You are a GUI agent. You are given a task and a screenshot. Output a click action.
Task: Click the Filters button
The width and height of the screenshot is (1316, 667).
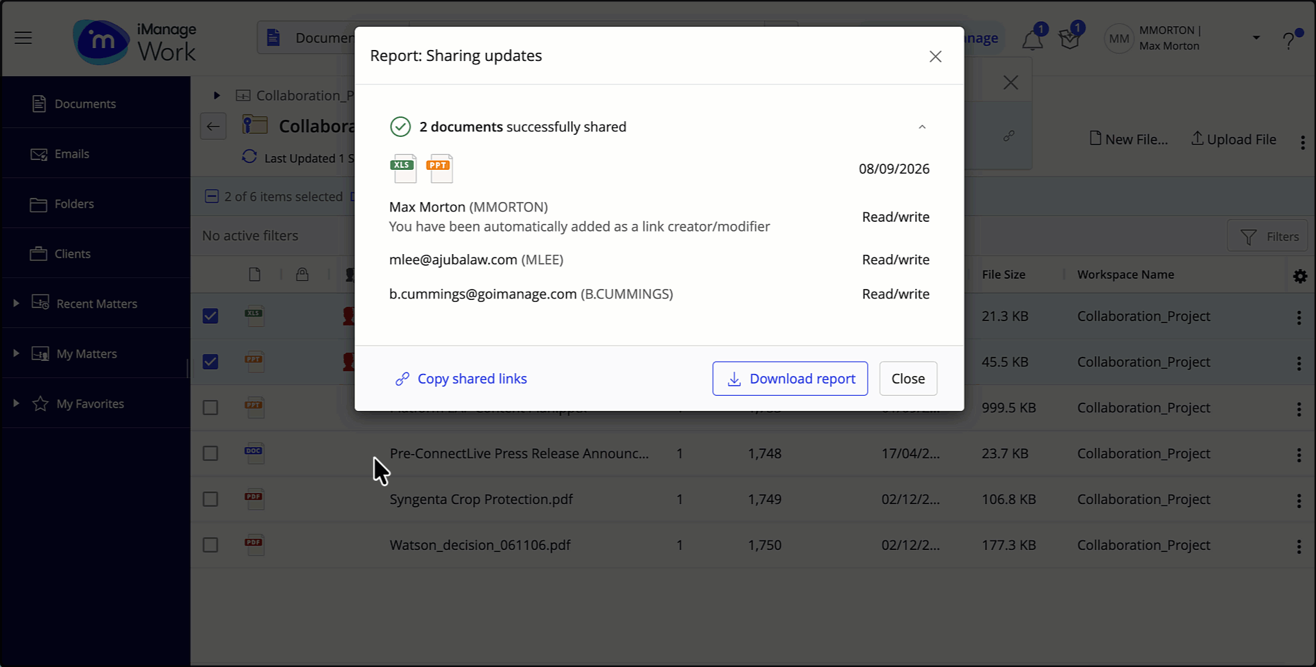1269,236
